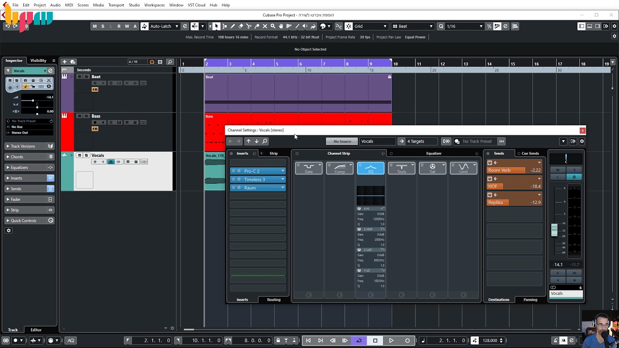Open Pro-C 2 insert slot dropdown arrow
619x348 pixels.
pos(283,171)
